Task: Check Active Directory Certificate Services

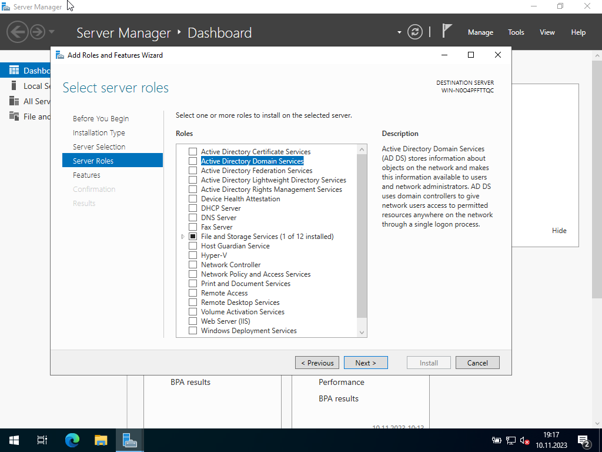Action: coord(193,151)
